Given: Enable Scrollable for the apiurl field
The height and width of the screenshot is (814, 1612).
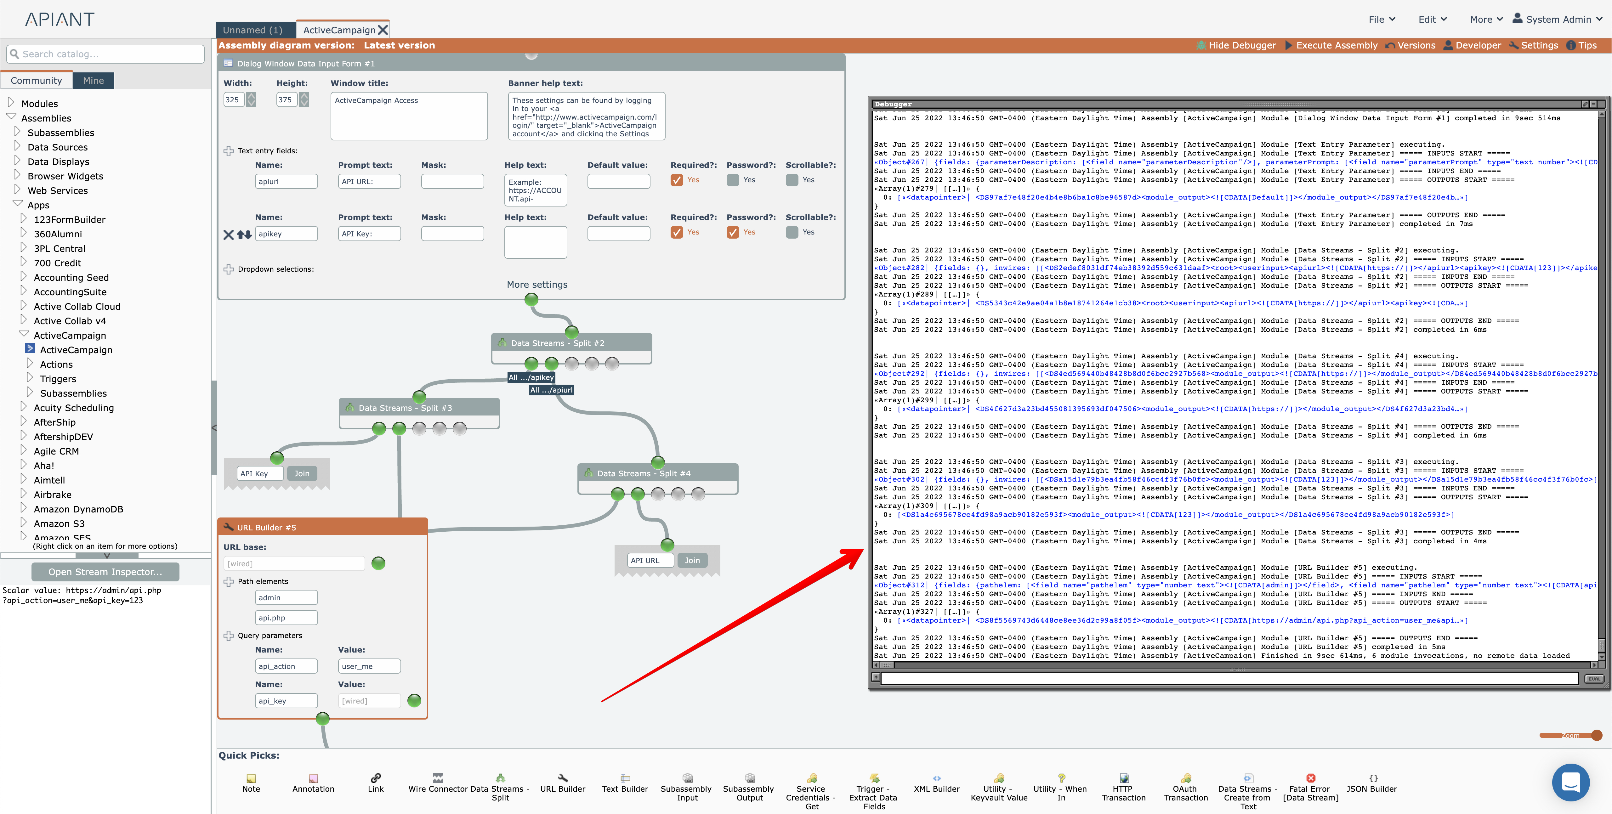Looking at the screenshot, I should 792,180.
